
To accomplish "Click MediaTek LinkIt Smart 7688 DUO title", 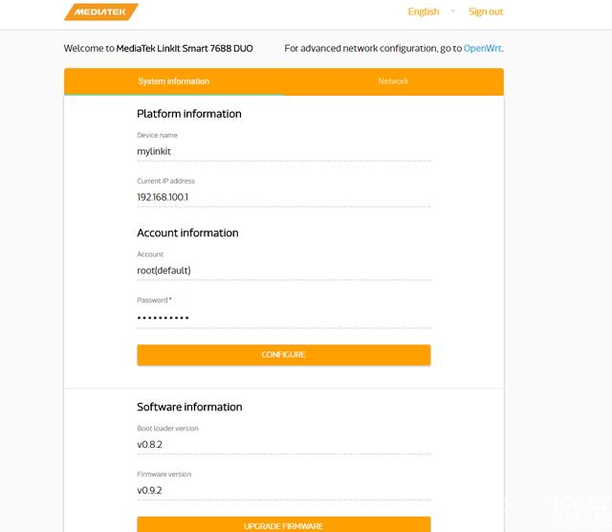I will tap(185, 49).
